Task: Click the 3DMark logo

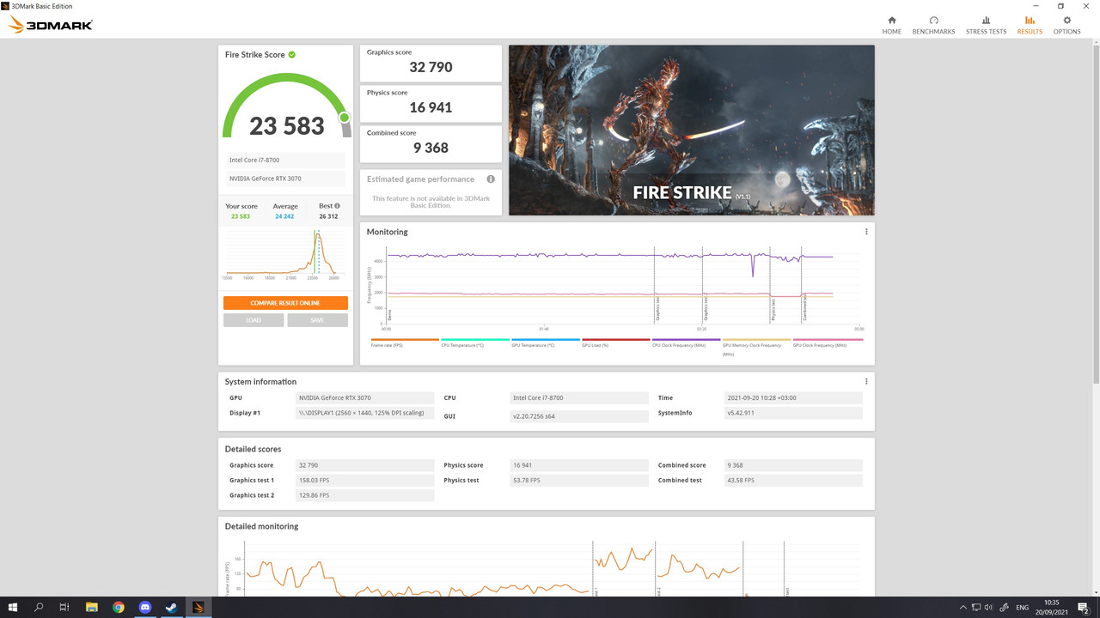Action: coord(50,25)
